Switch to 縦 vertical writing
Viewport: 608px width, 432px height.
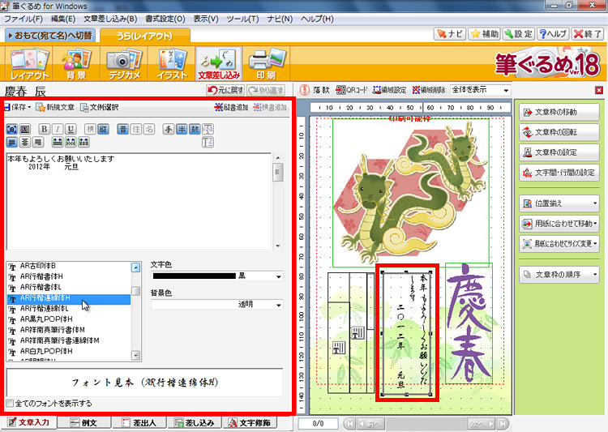point(103,129)
